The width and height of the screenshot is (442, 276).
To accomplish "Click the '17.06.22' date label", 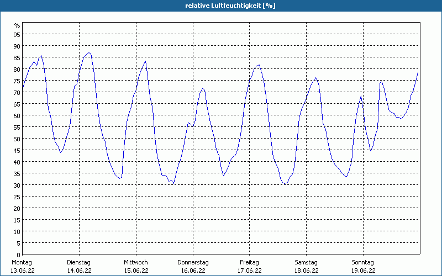I will pyautogui.click(x=250, y=270).
